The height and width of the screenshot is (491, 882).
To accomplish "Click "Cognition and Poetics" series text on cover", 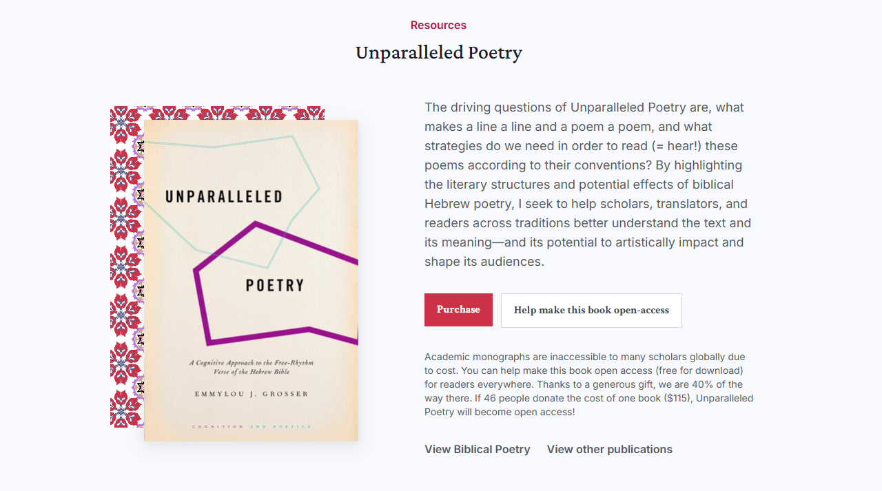I will click(251, 427).
